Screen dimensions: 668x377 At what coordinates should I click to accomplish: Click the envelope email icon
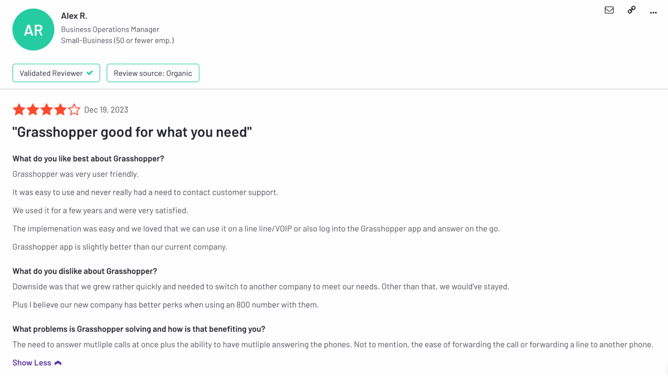(609, 10)
